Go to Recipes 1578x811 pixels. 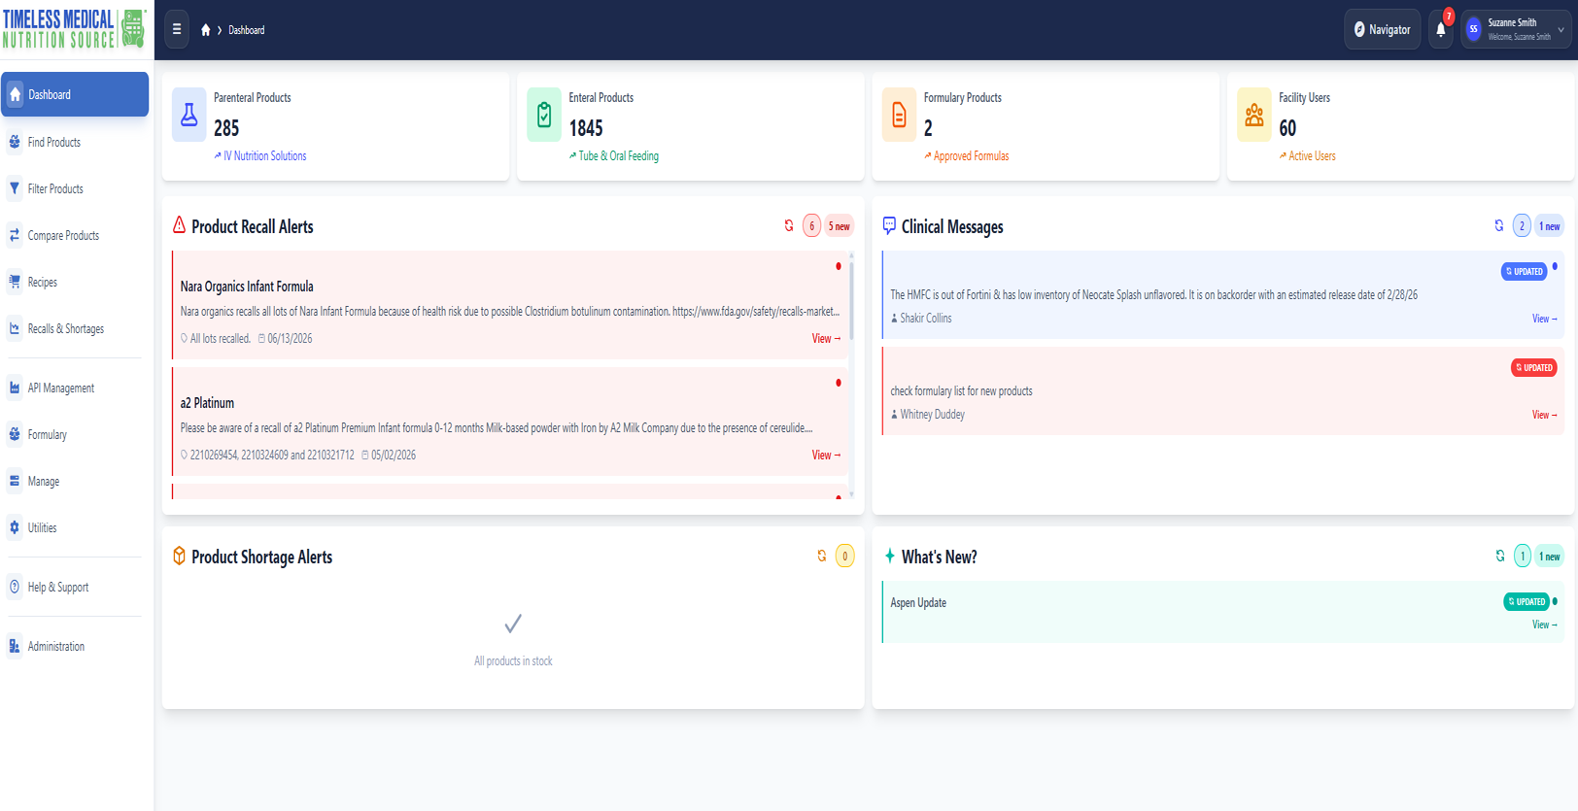click(x=75, y=282)
